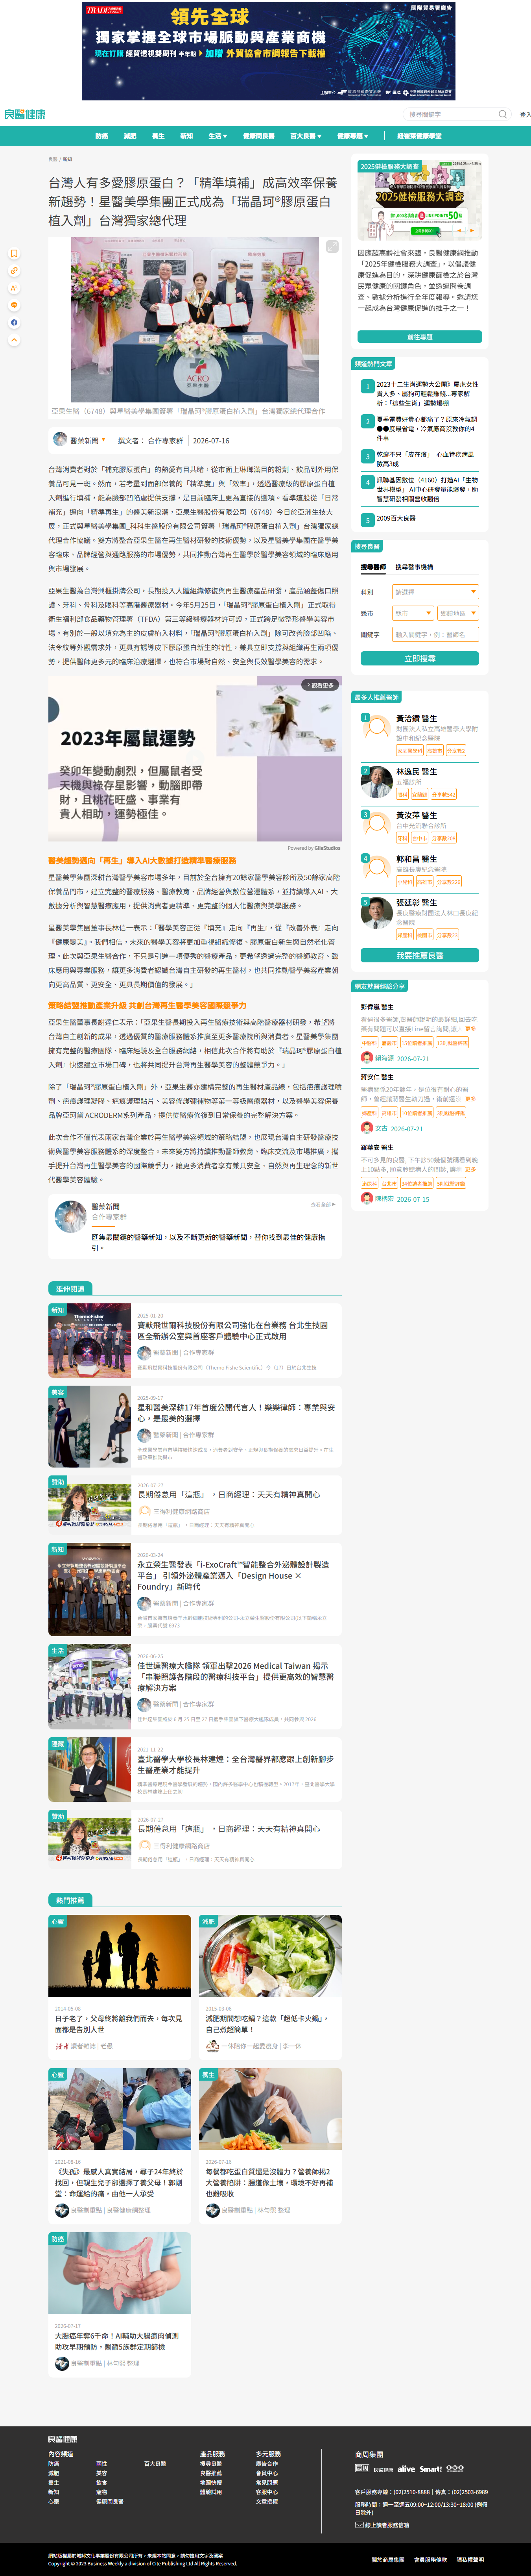Click the Smart logo in the footer

pyautogui.click(x=430, y=2468)
